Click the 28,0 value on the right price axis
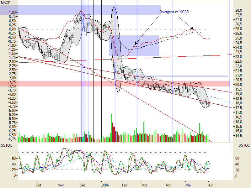 tap(239, 10)
